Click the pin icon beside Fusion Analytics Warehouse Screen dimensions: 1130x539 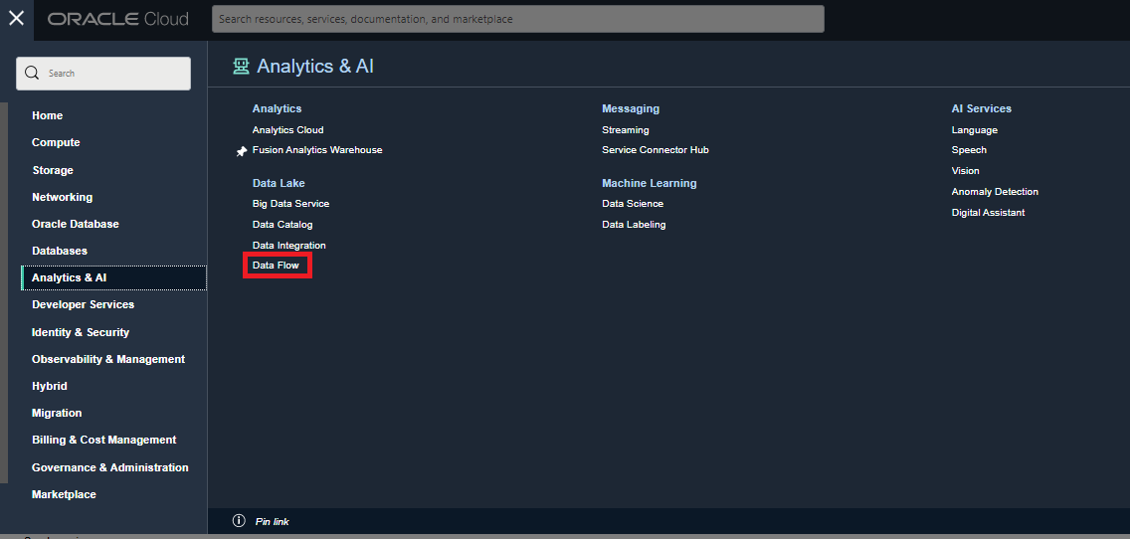242,151
